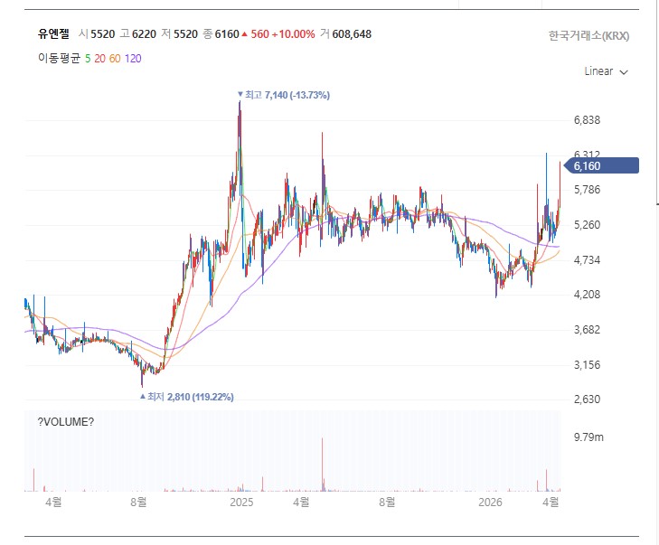Click the 9.79m volume axis label
The image size is (659, 545).
pos(588,437)
